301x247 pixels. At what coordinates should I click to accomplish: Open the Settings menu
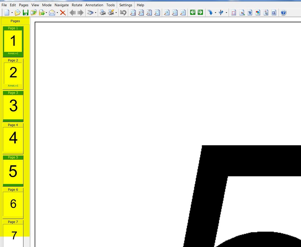click(x=126, y=5)
